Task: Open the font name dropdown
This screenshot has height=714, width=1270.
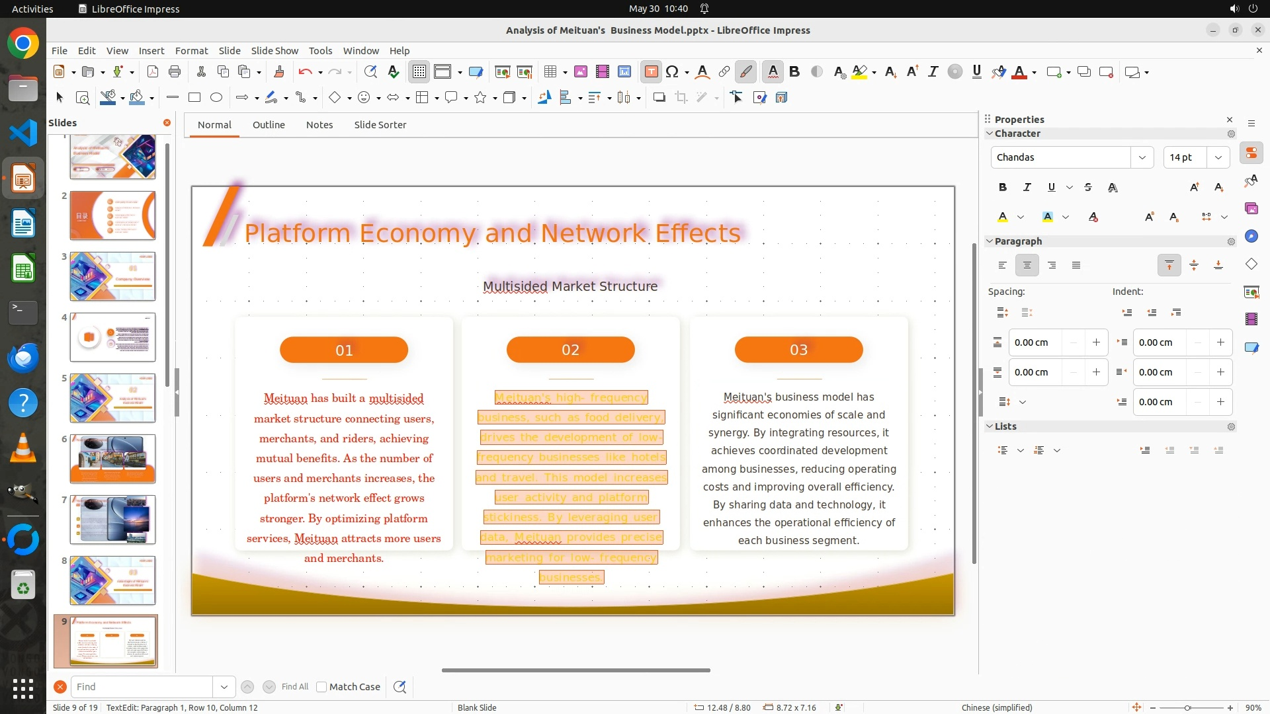Action: click(x=1142, y=157)
